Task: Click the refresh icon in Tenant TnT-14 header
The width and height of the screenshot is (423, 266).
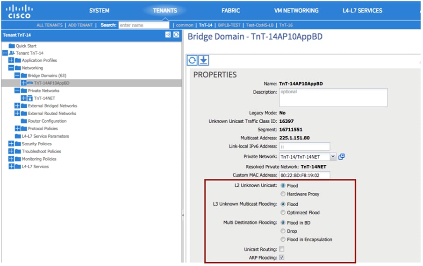Action: click(176, 35)
